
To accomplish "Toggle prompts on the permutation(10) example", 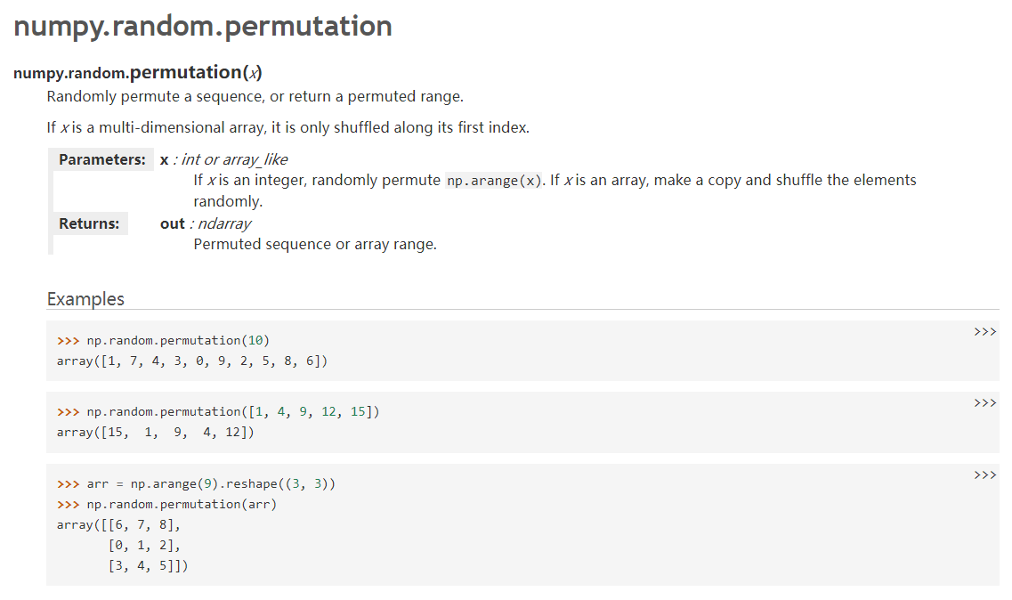I will pyautogui.click(x=984, y=332).
